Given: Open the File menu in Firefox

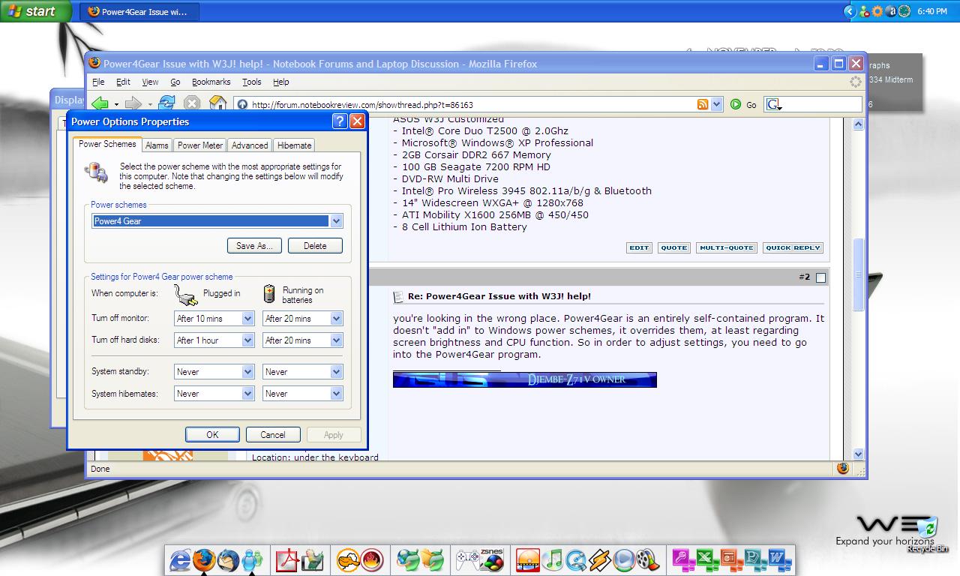Looking at the screenshot, I should click(98, 82).
